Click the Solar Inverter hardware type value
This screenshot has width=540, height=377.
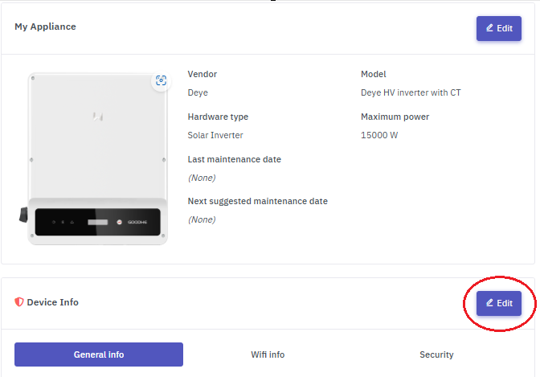click(x=215, y=135)
